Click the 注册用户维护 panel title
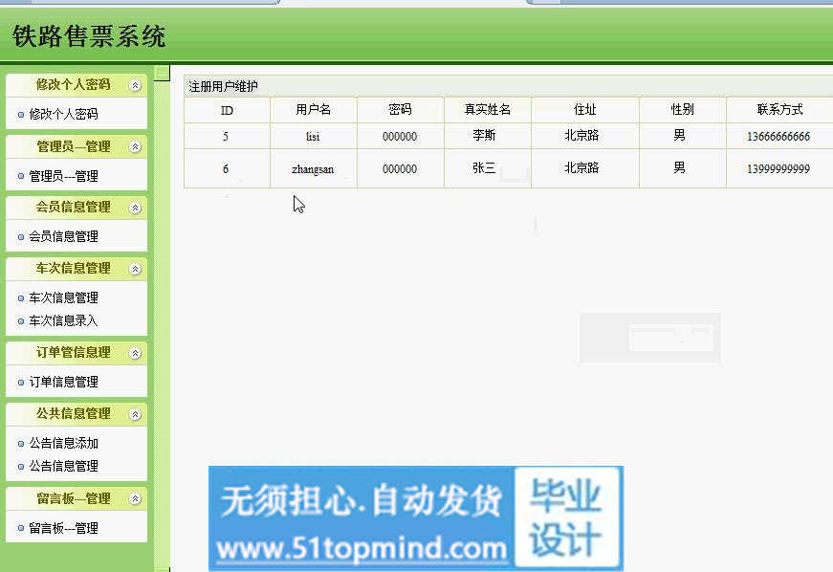The height and width of the screenshot is (572, 833). coord(223,86)
